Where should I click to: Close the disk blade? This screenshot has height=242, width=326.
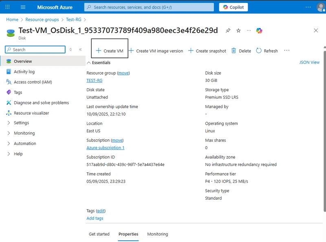coord(316,31)
